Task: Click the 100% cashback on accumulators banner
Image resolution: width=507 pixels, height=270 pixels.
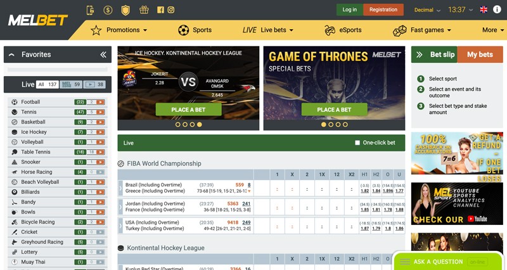Action: point(457,153)
